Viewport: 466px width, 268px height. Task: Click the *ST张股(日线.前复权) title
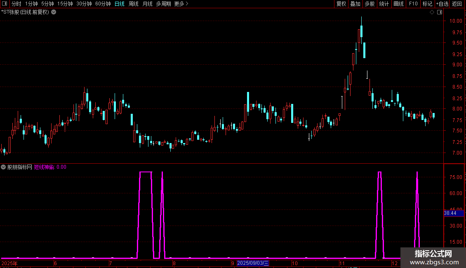(x=25, y=12)
